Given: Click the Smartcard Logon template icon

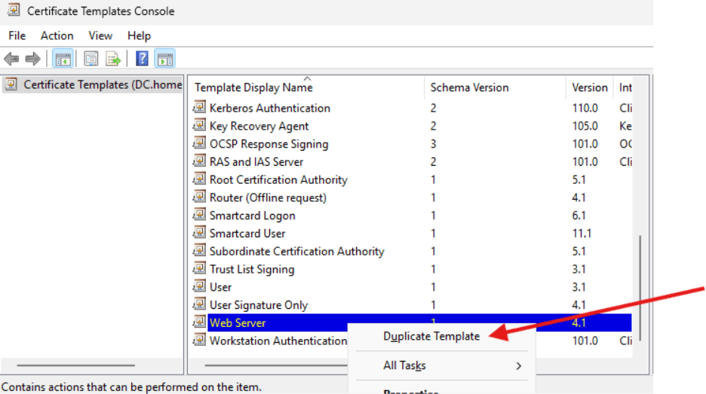Looking at the screenshot, I should point(199,215).
